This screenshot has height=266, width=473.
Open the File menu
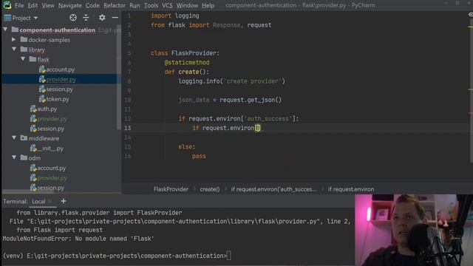(19, 5)
